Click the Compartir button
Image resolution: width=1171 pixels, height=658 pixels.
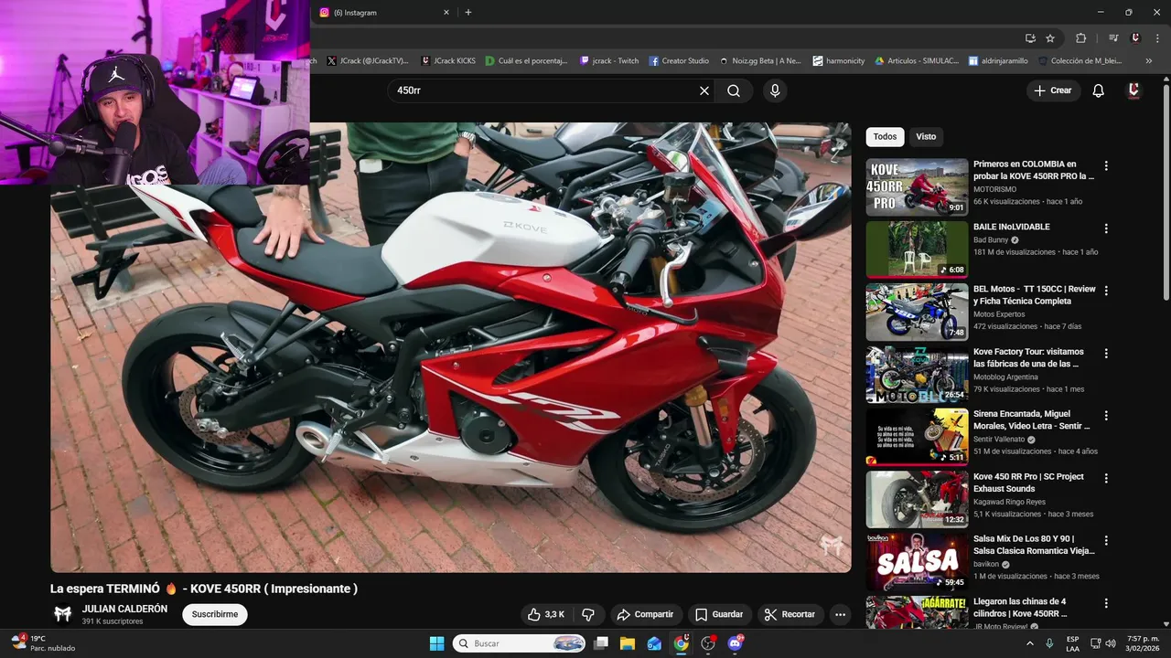tap(645, 614)
